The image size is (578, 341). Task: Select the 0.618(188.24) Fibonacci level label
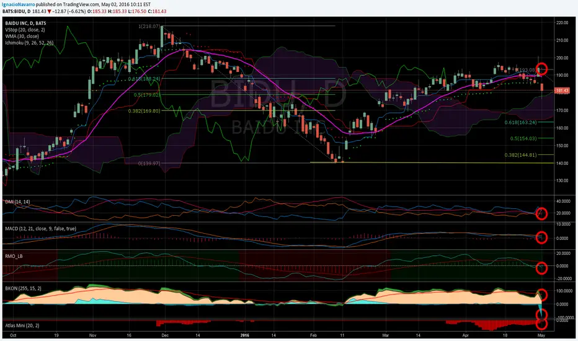[144, 79]
